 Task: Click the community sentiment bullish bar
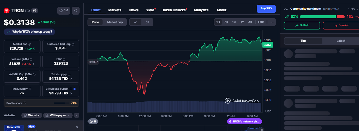[x=318, y=17]
